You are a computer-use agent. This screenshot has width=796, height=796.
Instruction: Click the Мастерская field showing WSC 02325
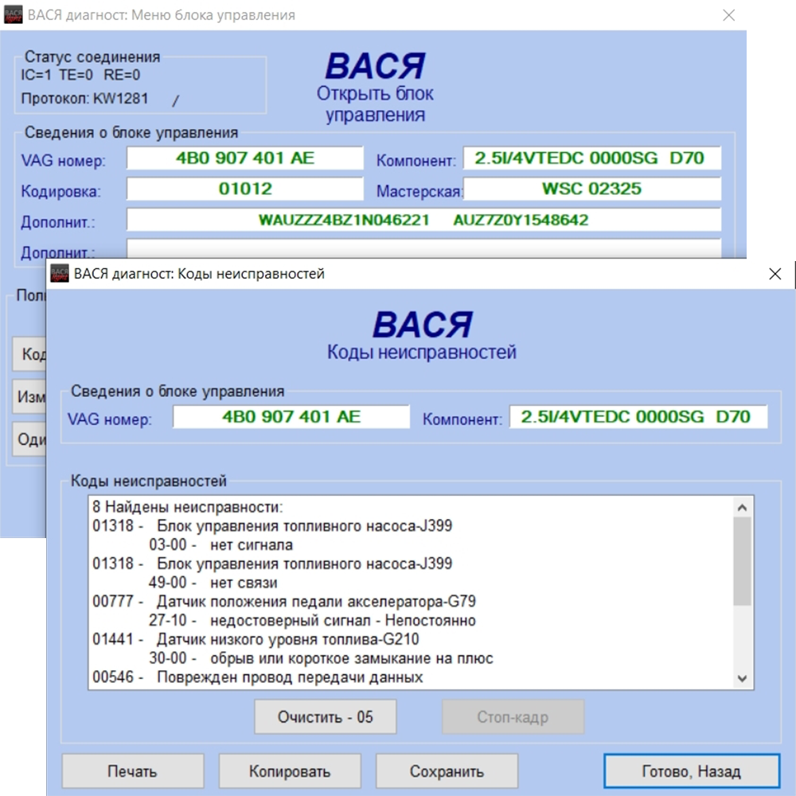click(x=591, y=189)
